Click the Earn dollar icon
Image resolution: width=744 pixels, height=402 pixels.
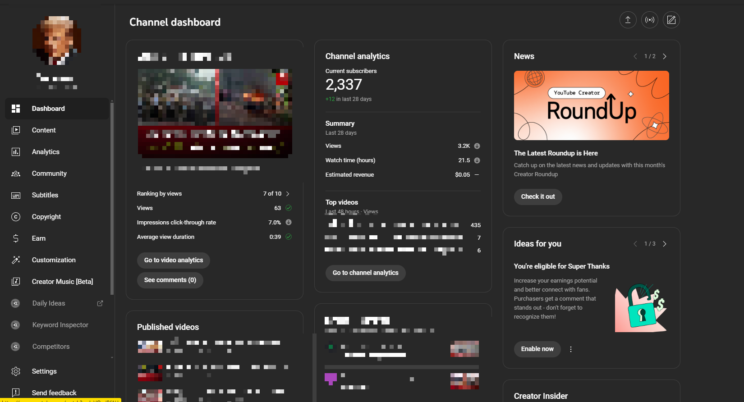16,238
